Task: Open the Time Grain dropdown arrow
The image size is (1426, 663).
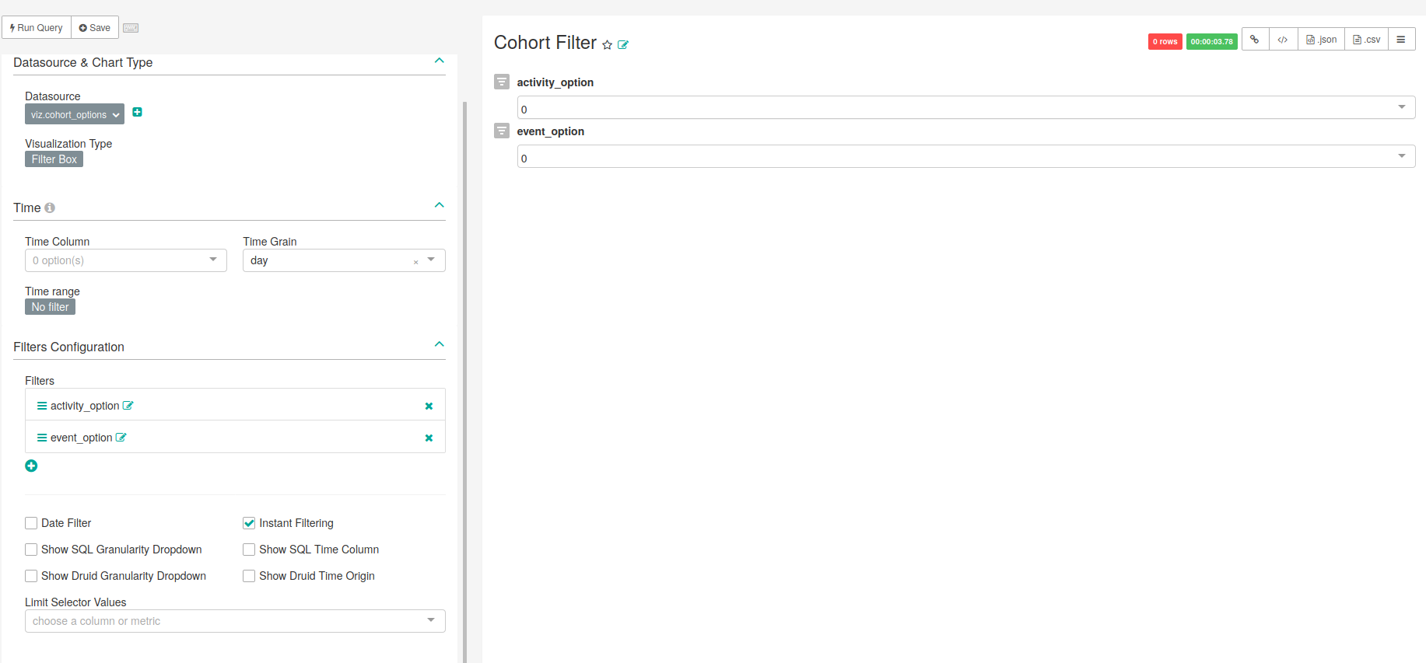Action: coord(431,260)
